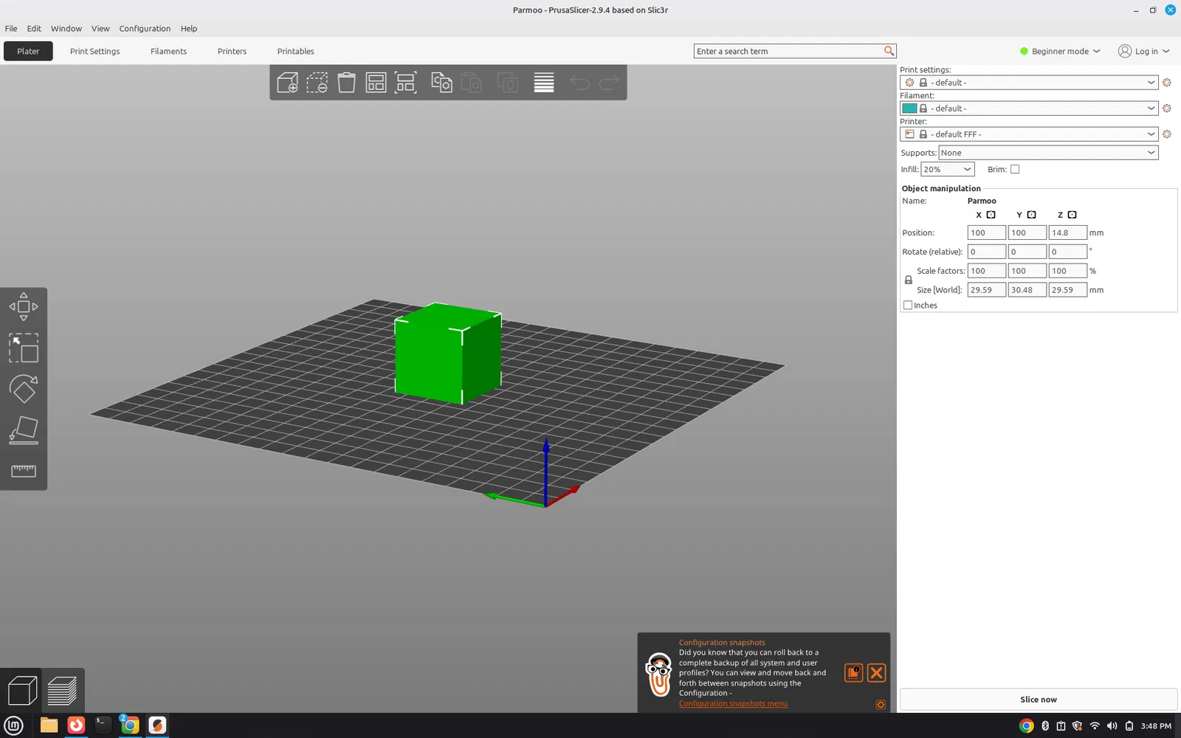
Task: Open the PrusaSlicer icon in the taskbar
Action: [x=157, y=725]
